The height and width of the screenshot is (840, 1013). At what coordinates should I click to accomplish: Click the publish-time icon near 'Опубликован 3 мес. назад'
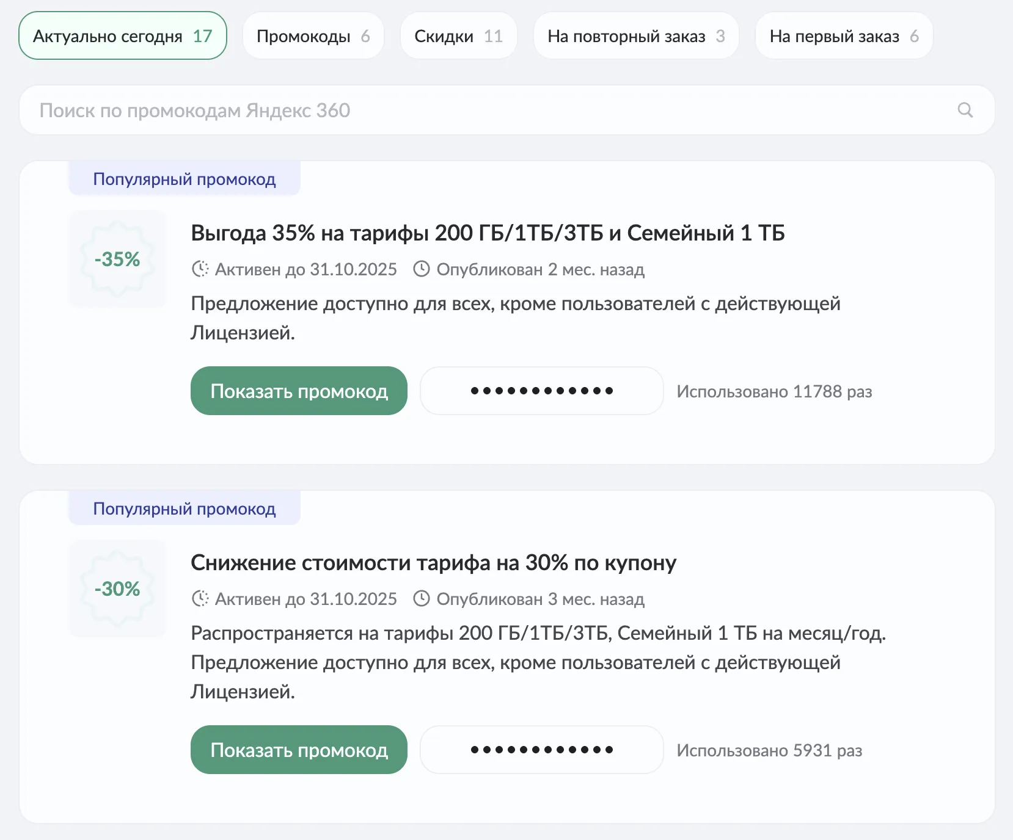pyautogui.click(x=422, y=599)
